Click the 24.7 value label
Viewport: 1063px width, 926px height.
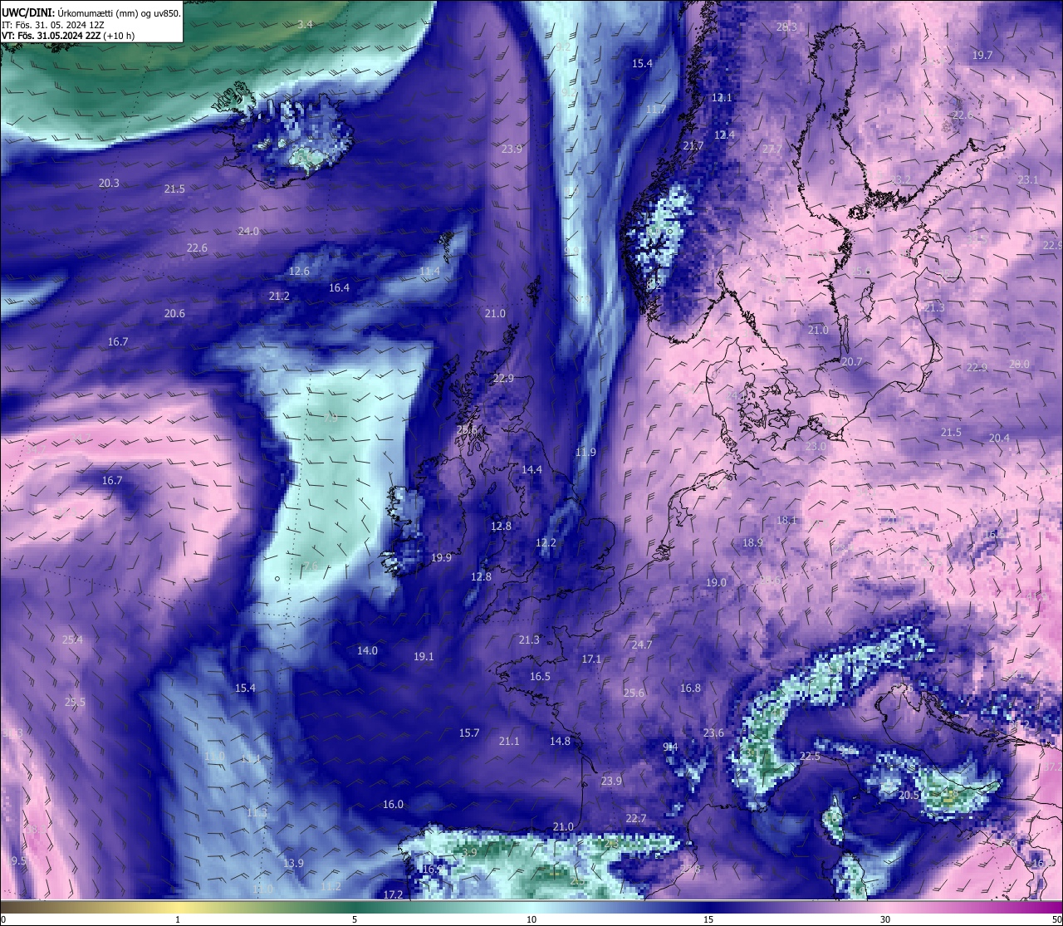pyautogui.click(x=642, y=645)
